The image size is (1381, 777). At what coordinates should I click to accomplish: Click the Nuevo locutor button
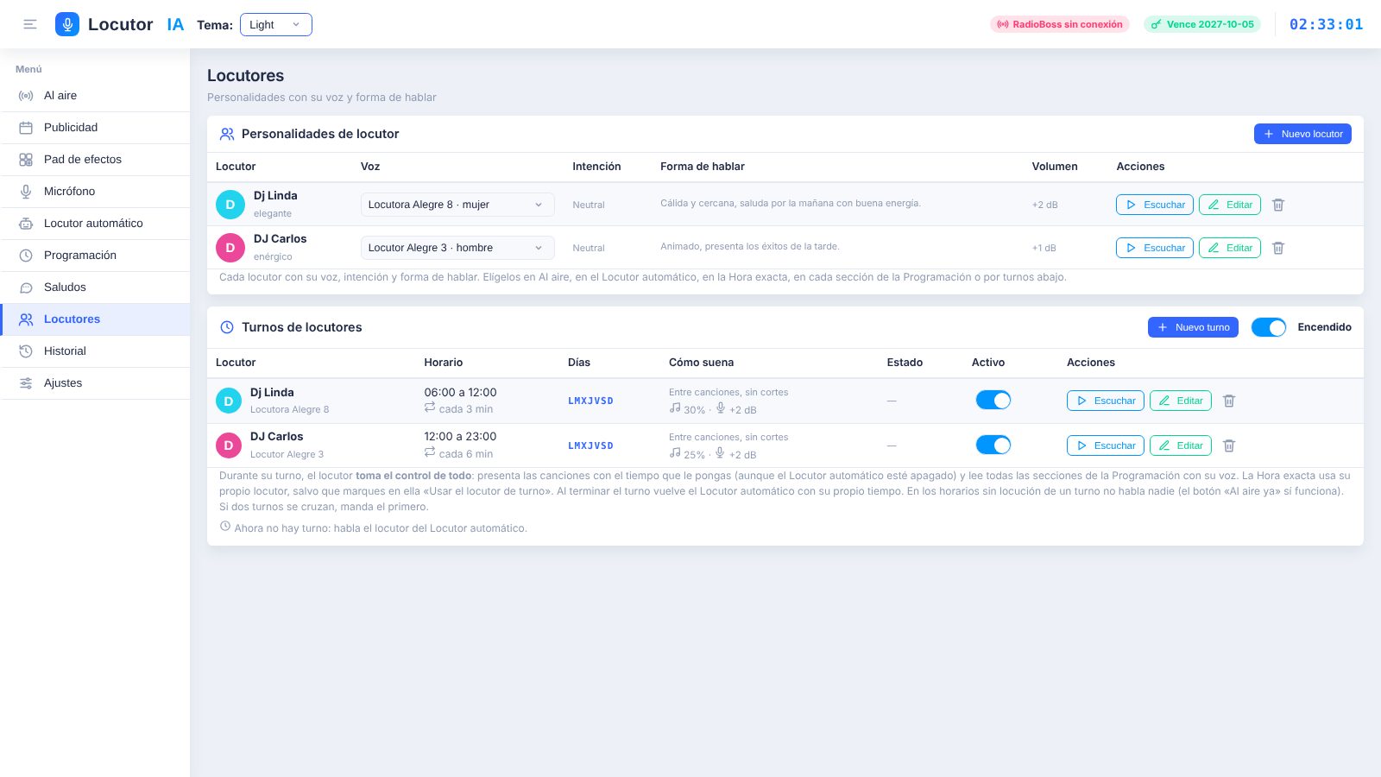(x=1302, y=134)
